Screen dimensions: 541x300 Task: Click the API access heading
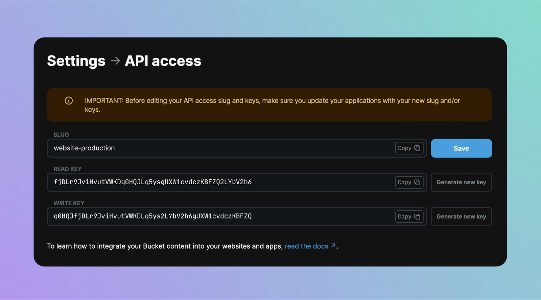163,61
